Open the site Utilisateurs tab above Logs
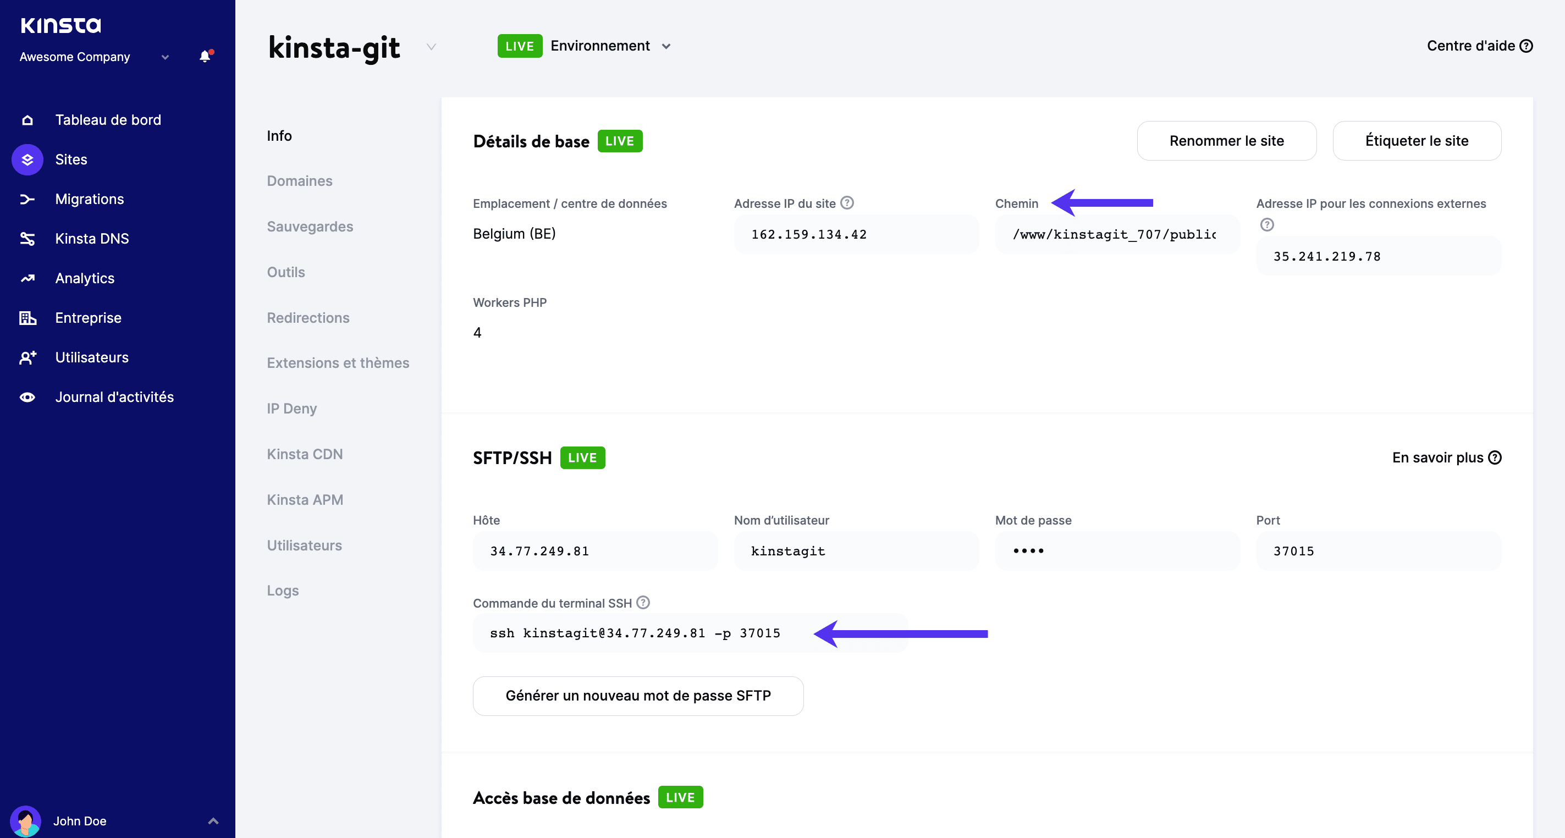Image resolution: width=1565 pixels, height=838 pixels. click(x=305, y=545)
